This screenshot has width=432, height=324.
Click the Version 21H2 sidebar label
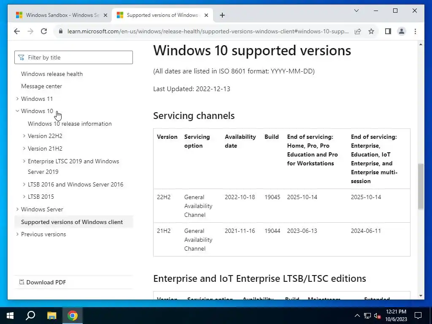45,148
